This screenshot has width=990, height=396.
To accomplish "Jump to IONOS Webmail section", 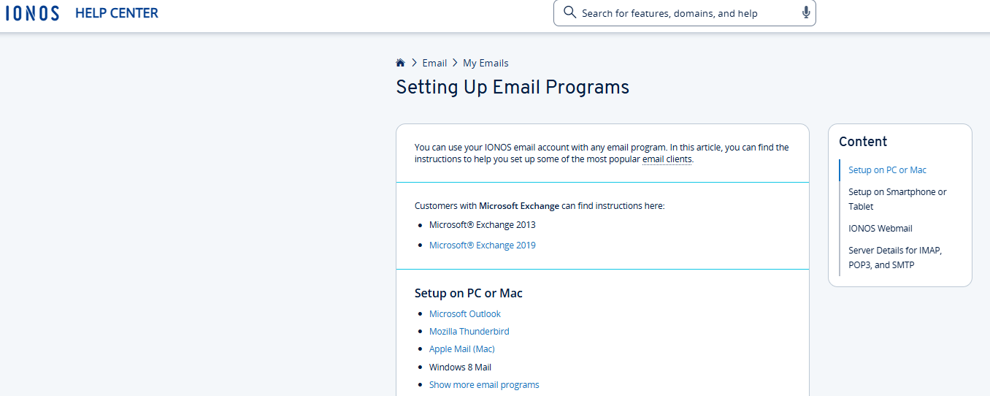I will tap(880, 229).
